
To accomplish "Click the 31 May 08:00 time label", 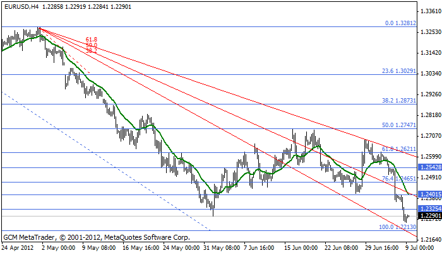I will pyautogui.click(x=222, y=248).
